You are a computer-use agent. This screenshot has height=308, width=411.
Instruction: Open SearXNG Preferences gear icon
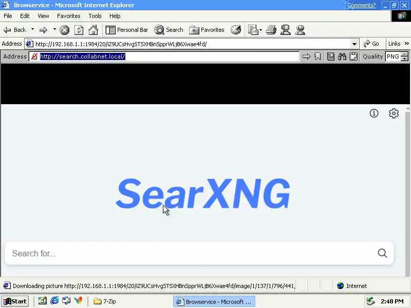(394, 113)
